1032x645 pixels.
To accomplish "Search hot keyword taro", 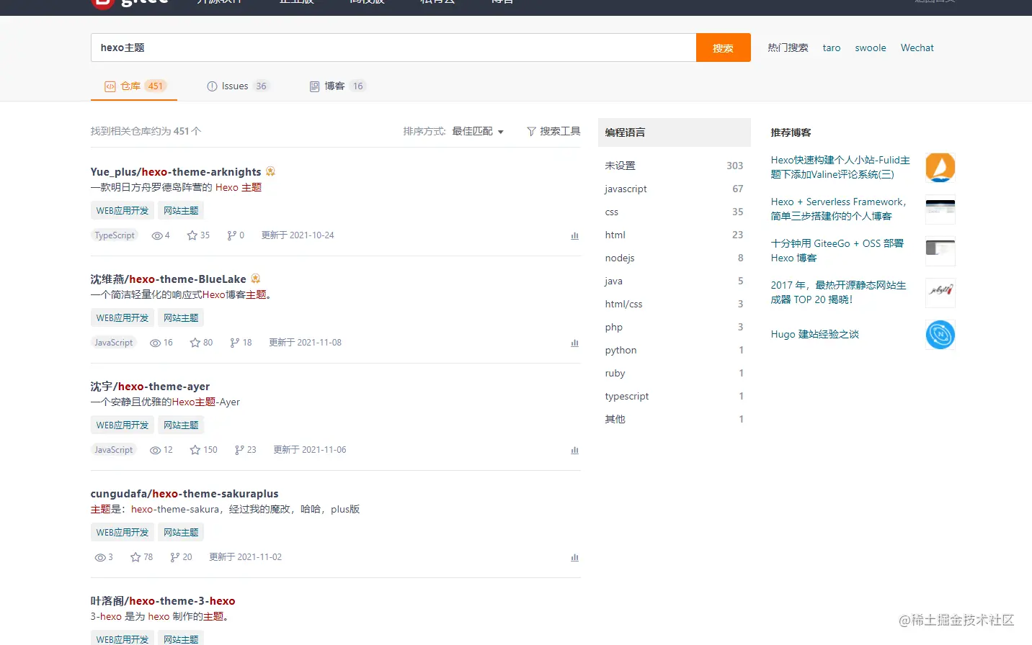I will [x=832, y=48].
